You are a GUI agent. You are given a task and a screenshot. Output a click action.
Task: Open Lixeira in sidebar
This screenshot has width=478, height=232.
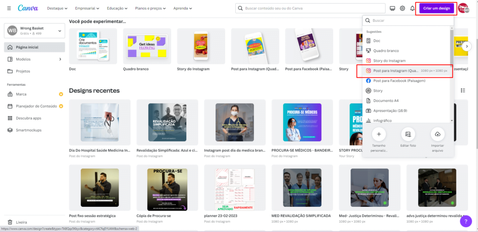tap(35, 222)
